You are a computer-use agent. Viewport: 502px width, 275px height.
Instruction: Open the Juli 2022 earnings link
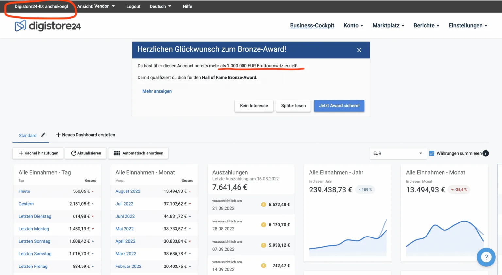(124, 204)
